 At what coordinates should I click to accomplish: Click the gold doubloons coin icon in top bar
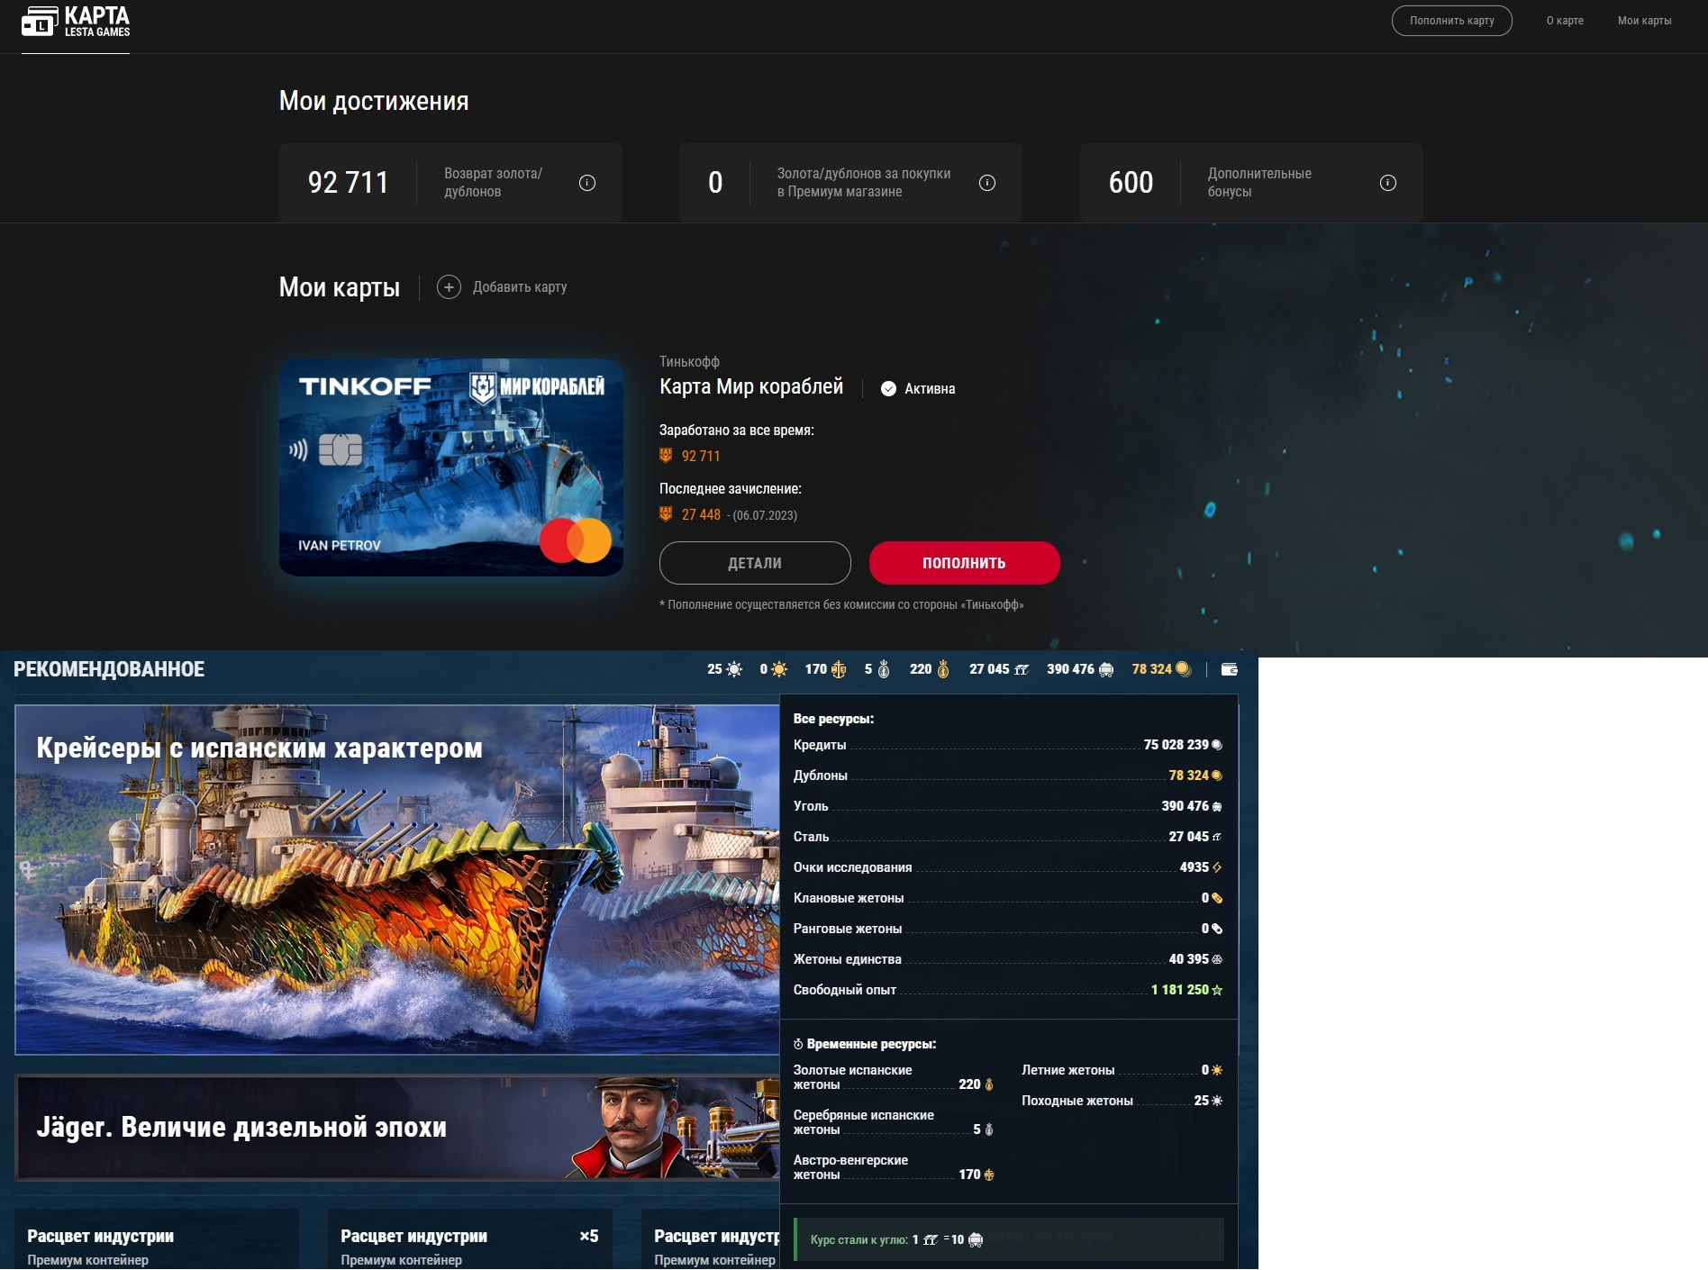click(1184, 669)
